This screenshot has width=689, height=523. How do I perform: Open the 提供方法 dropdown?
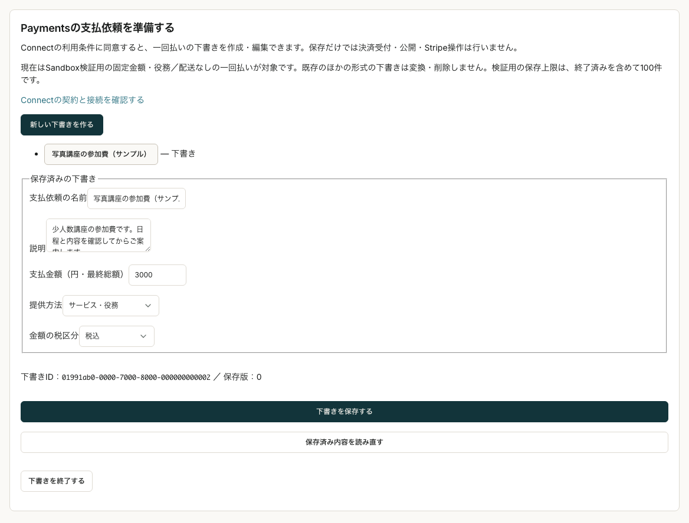click(111, 306)
